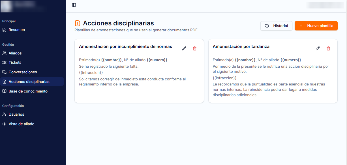Click title Amonestación por tardanza
Image resolution: width=347 pixels, height=165 pixels.
(x=241, y=47)
